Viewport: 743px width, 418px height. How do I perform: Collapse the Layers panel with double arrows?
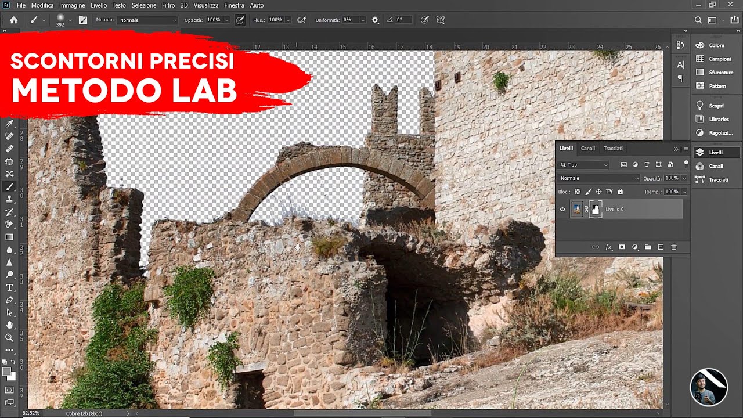tap(676, 149)
